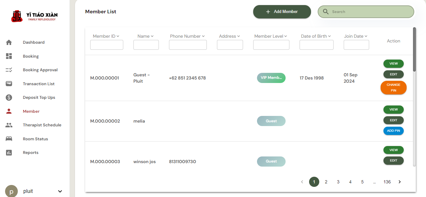
Task: Click the Room Status bed icon
Action: point(9,139)
